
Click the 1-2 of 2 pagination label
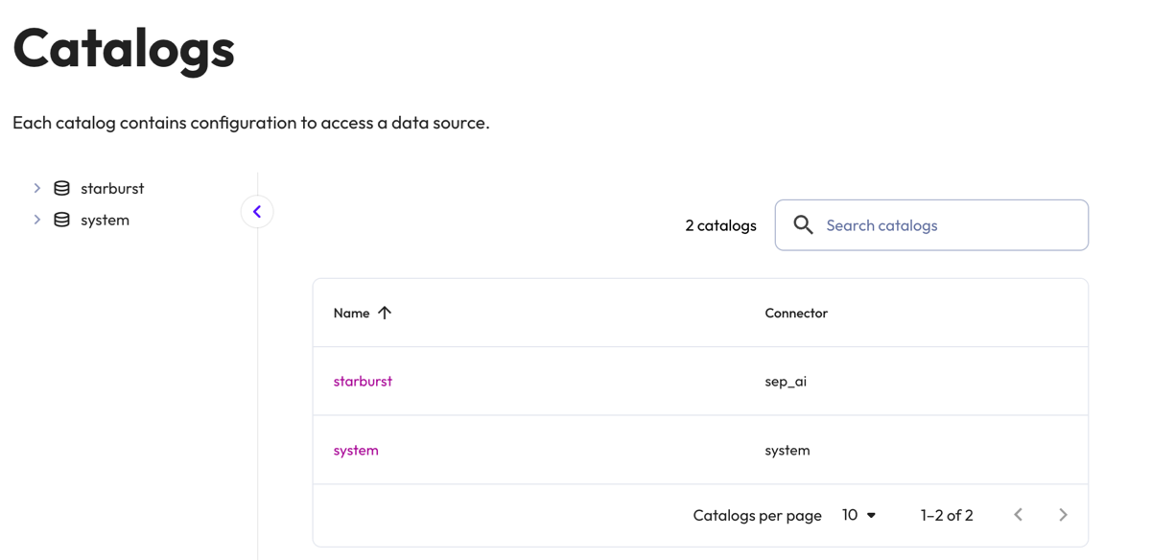(x=947, y=515)
